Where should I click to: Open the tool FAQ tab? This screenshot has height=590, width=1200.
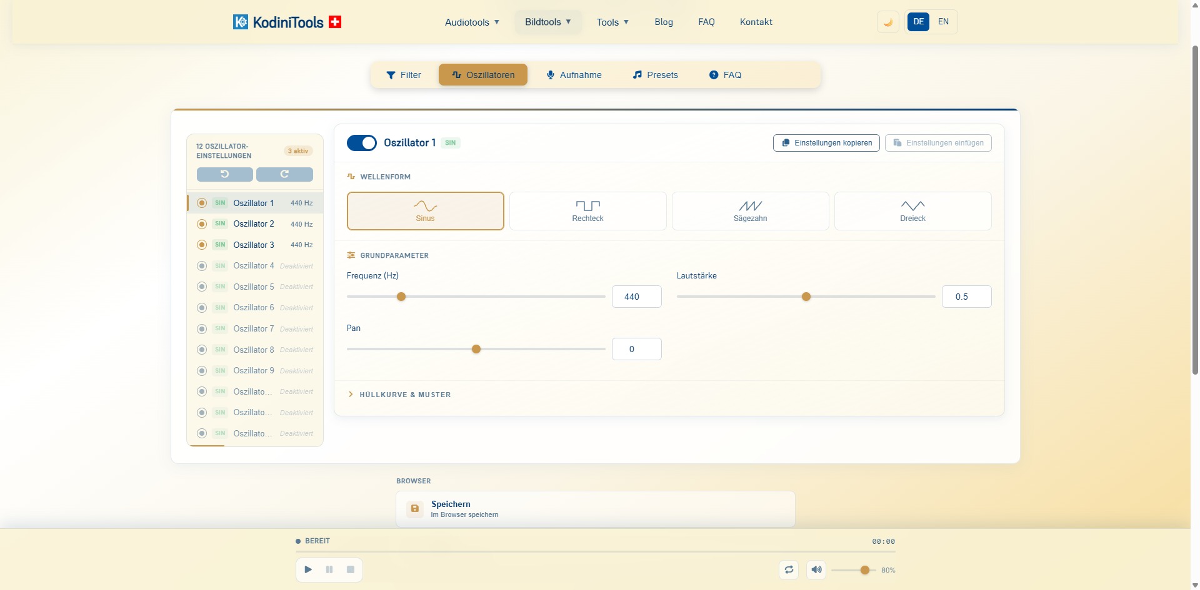(725, 75)
